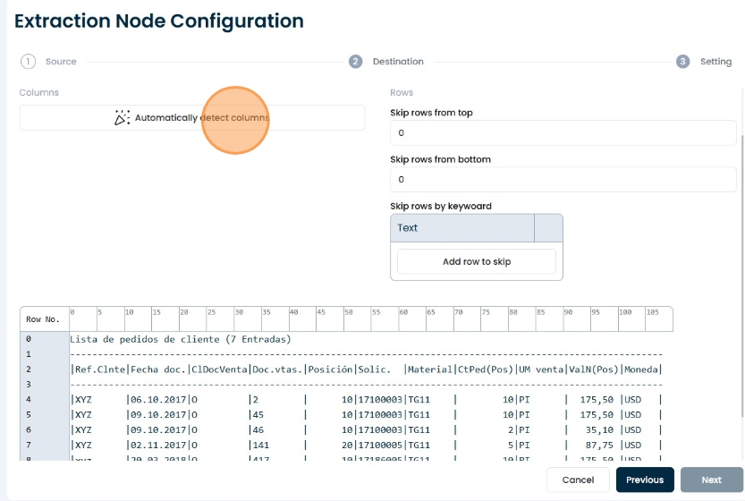Viewport: 745px width, 501px height.
Task: Click the Columns section label
Action: click(x=39, y=92)
